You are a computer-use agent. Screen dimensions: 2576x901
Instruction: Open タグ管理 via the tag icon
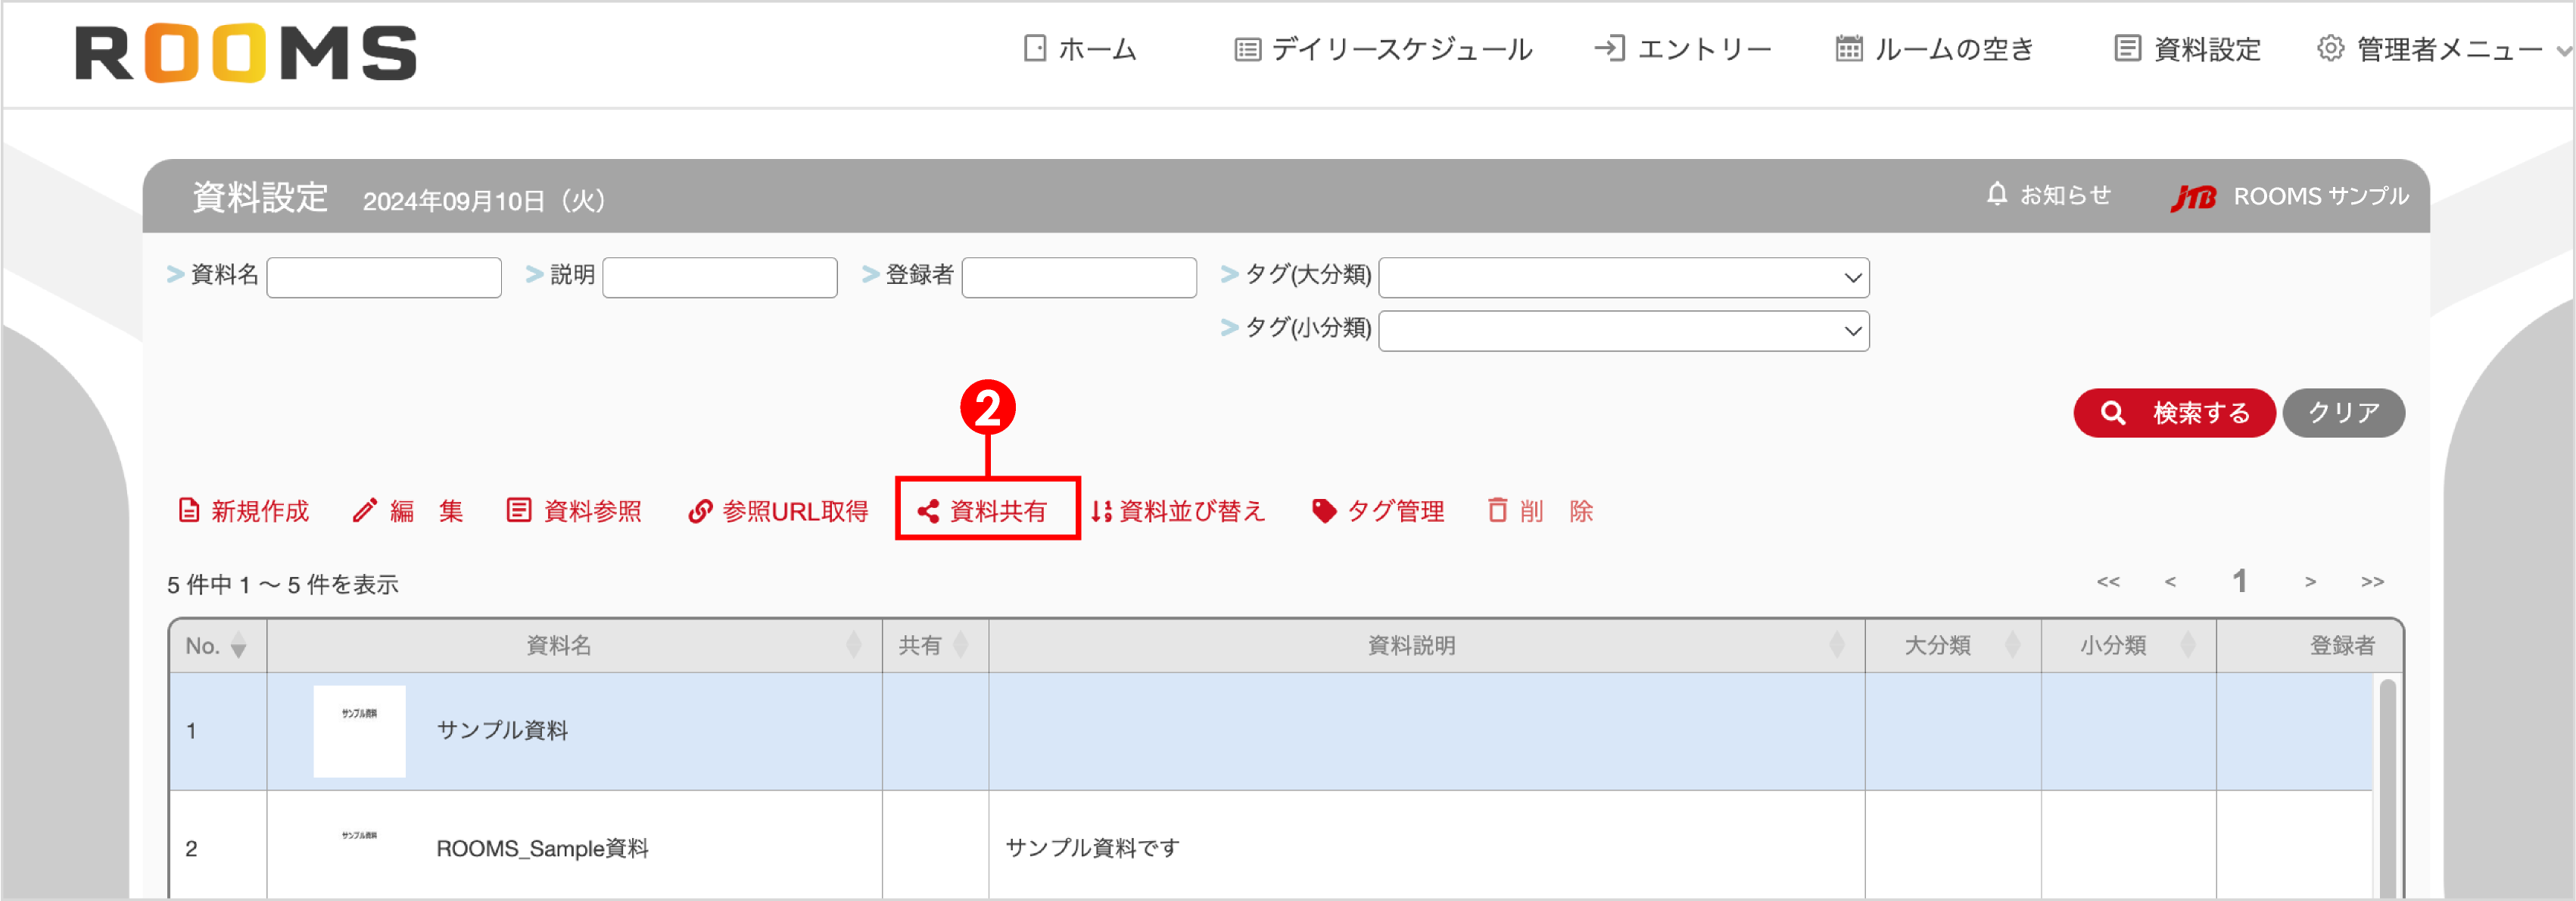click(x=1326, y=510)
